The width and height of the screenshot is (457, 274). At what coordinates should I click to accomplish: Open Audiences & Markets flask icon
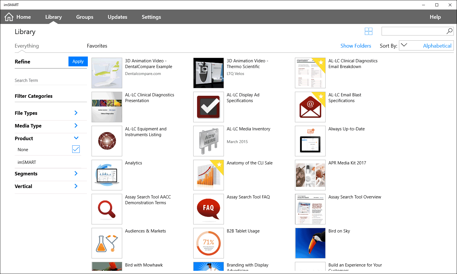pyautogui.click(x=107, y=243)
